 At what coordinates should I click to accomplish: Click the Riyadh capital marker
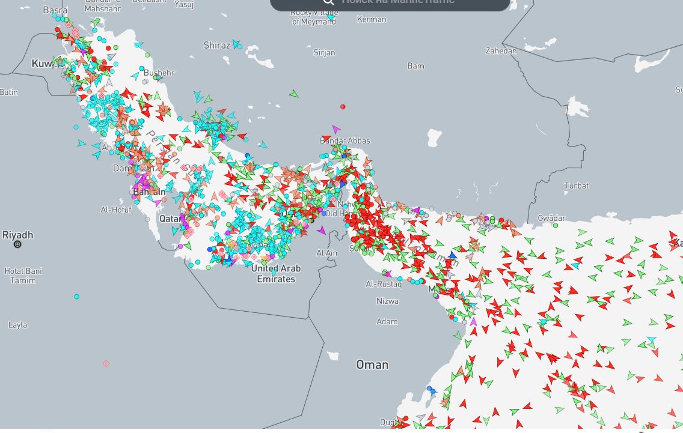[x=17, y=244]
